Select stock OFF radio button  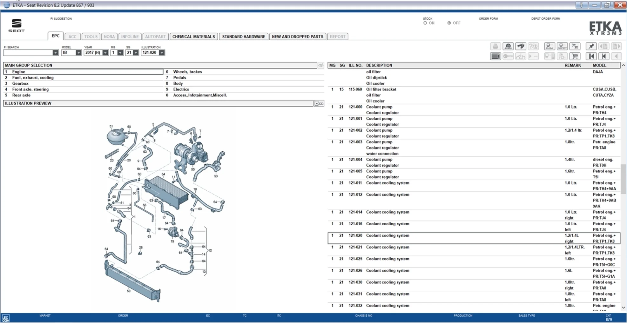(449, 23)
